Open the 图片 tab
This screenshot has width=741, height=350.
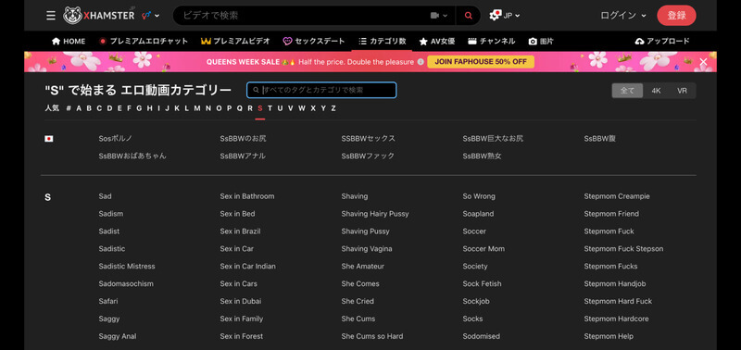[x=541, y=41]
